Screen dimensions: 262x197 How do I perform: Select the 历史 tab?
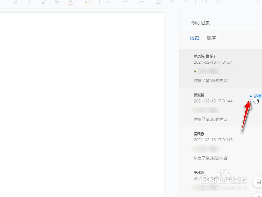pyautogui.click(x=194, y=38)
